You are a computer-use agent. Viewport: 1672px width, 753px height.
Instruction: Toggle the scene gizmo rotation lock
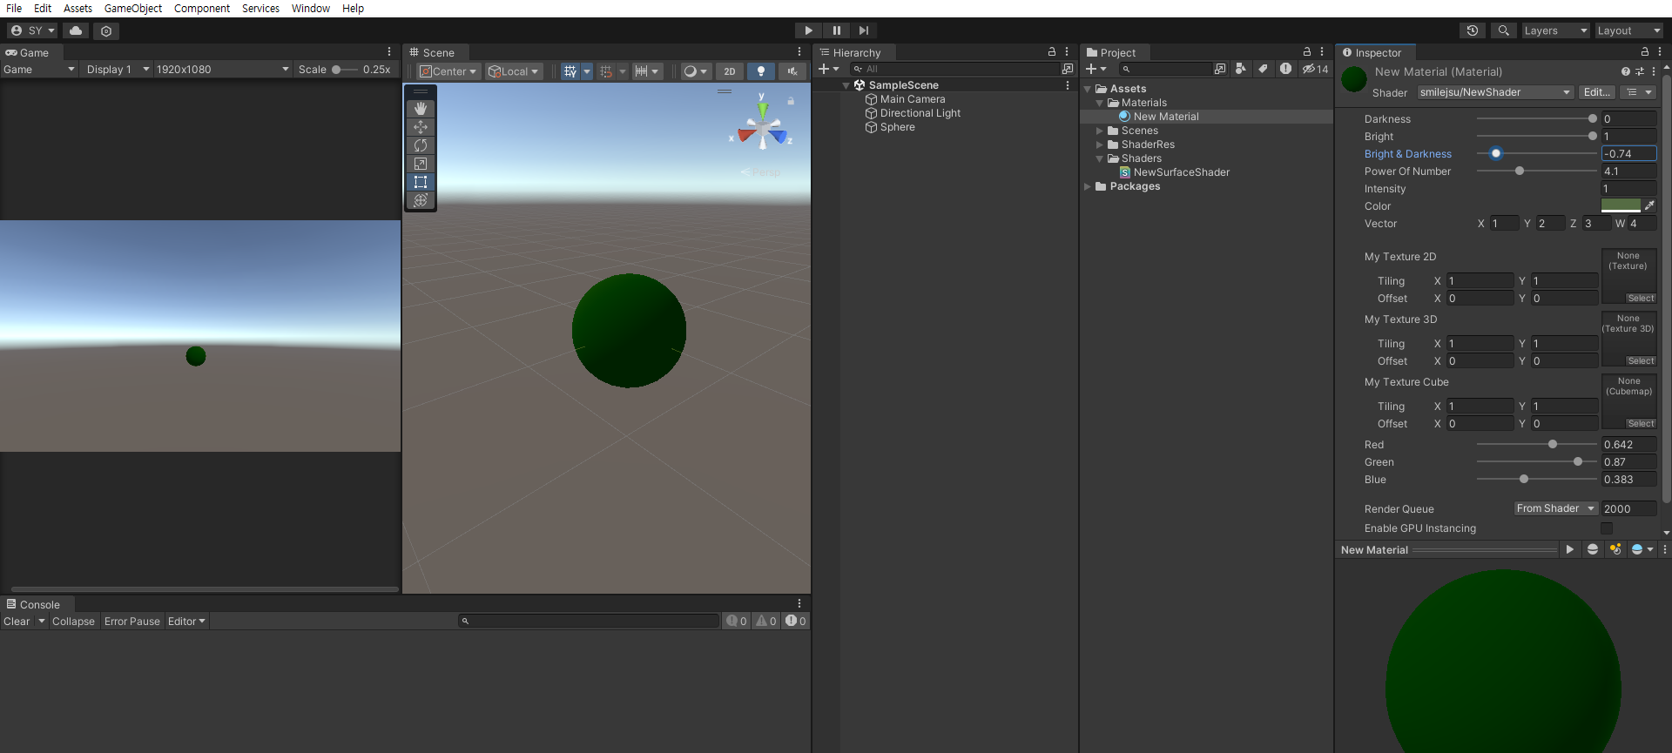(x=791, y=101)
